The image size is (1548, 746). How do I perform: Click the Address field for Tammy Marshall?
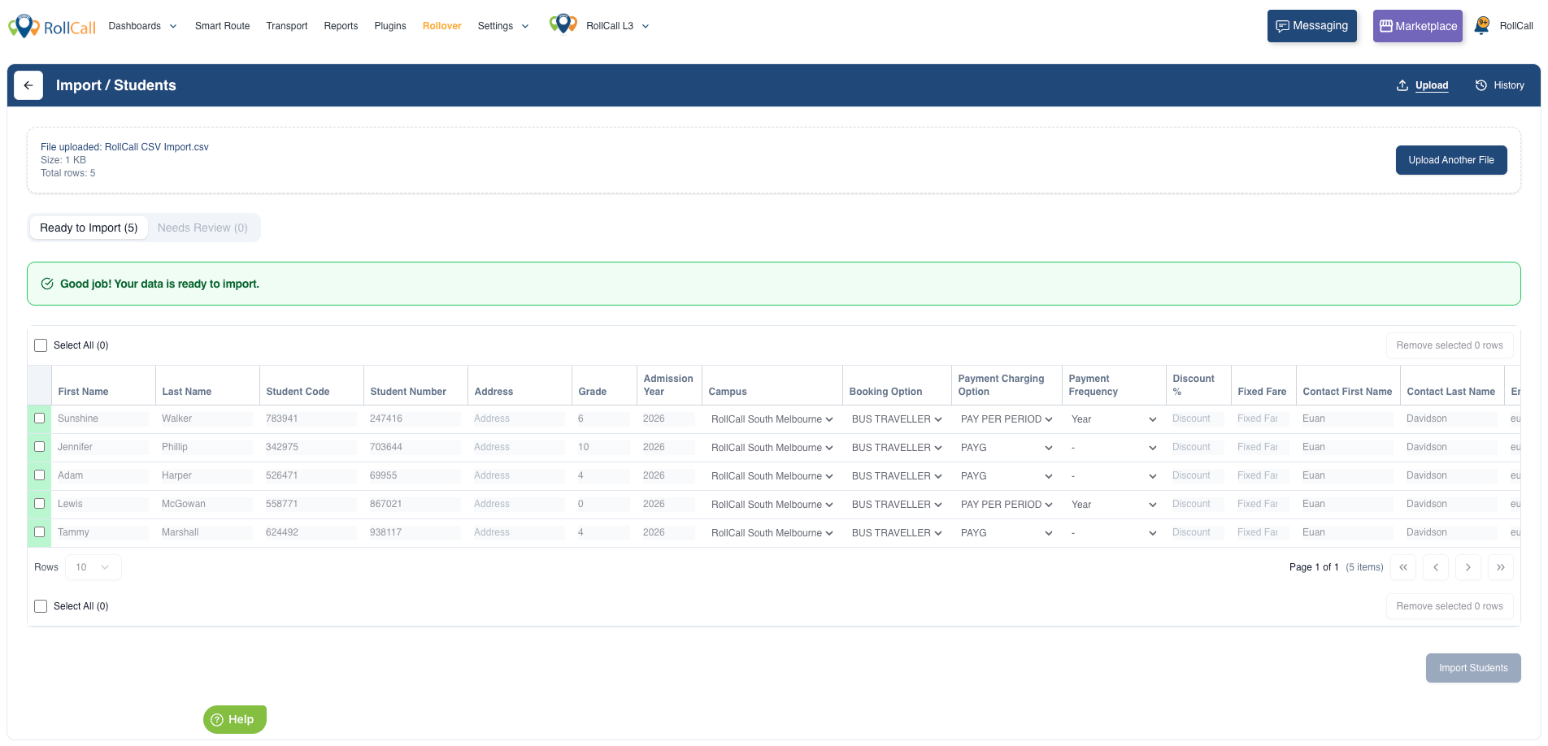[x=518, y=533]
